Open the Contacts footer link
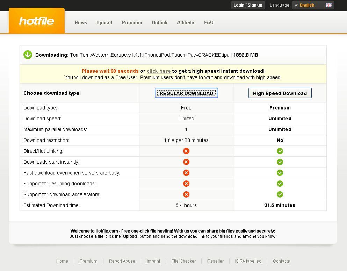This screenshot has width=347, height=271. pos(281,261)
